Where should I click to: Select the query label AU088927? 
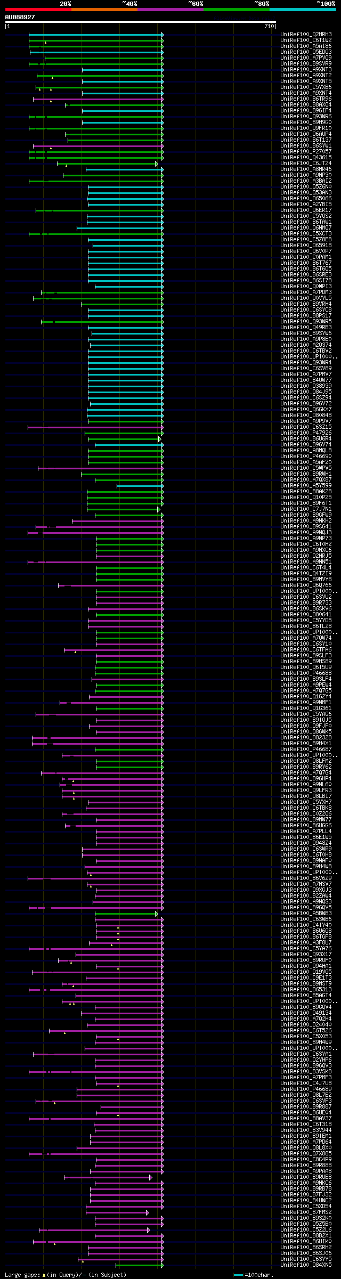(20, 17)
